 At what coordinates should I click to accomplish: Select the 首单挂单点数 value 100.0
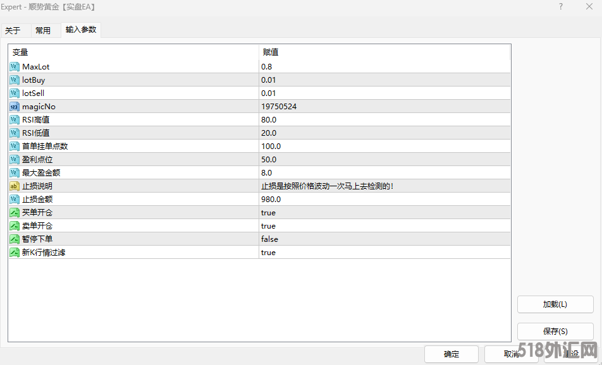click(x=271, y=146)
